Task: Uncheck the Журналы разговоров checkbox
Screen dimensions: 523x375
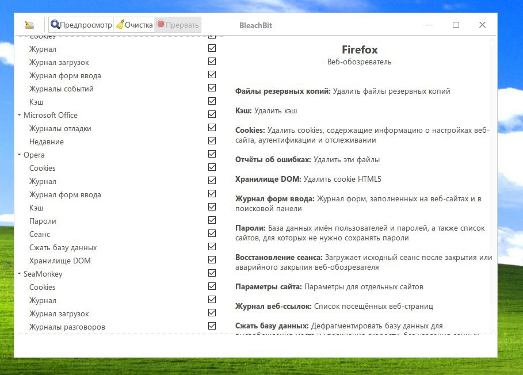Action: pos(212,326)
